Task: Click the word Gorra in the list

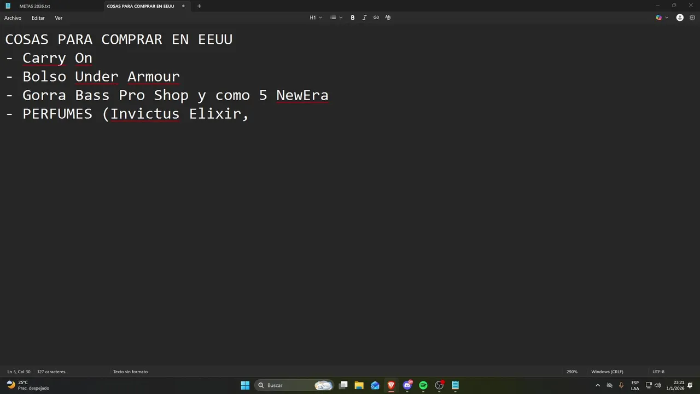Action: [x=44, y=95]
